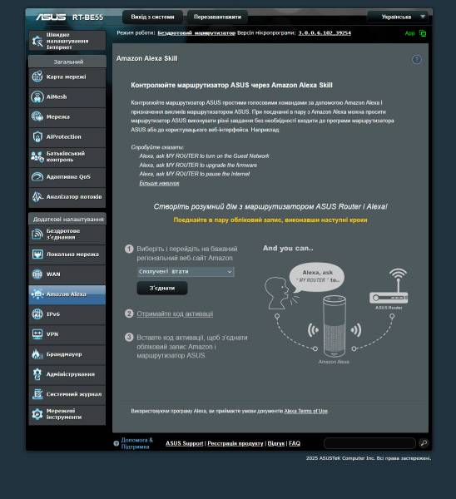
Task: Open the Локальна мережа LAN icon
Action: coord(37,254)
